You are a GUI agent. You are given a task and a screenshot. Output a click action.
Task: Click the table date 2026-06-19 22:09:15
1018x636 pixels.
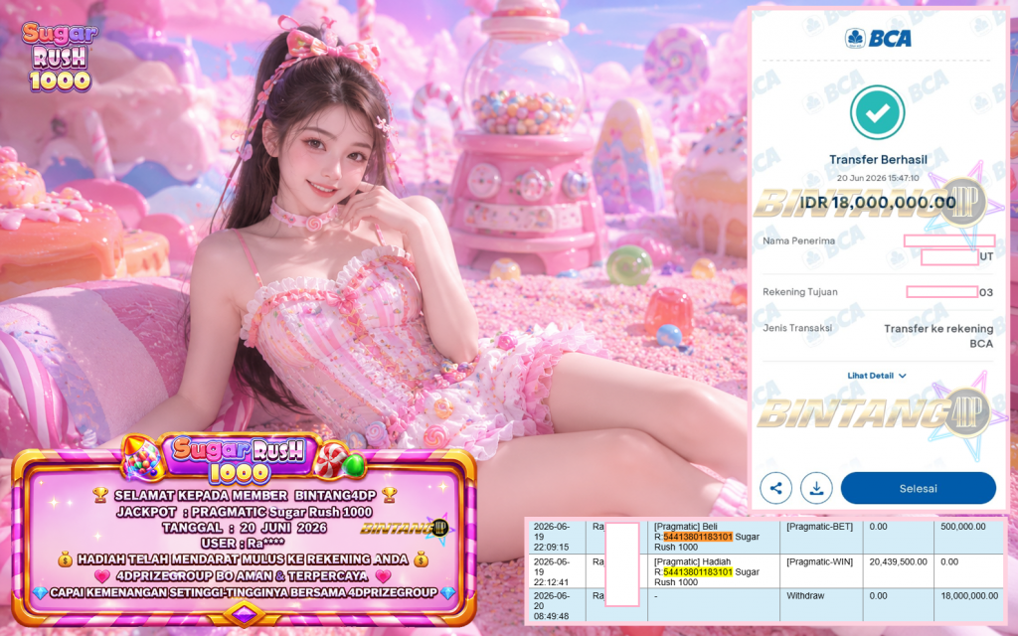[x=551, y=537]
